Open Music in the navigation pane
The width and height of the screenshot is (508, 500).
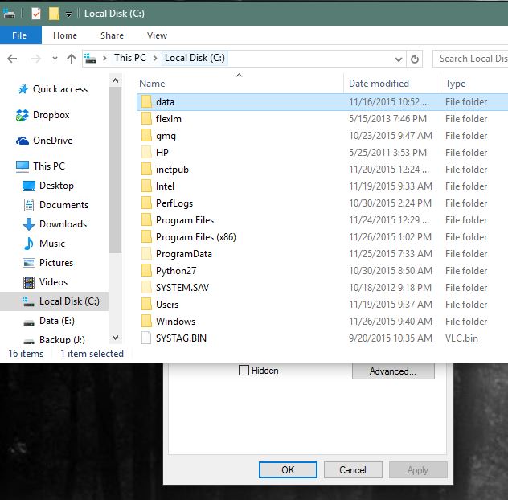(x=44, y=244)
